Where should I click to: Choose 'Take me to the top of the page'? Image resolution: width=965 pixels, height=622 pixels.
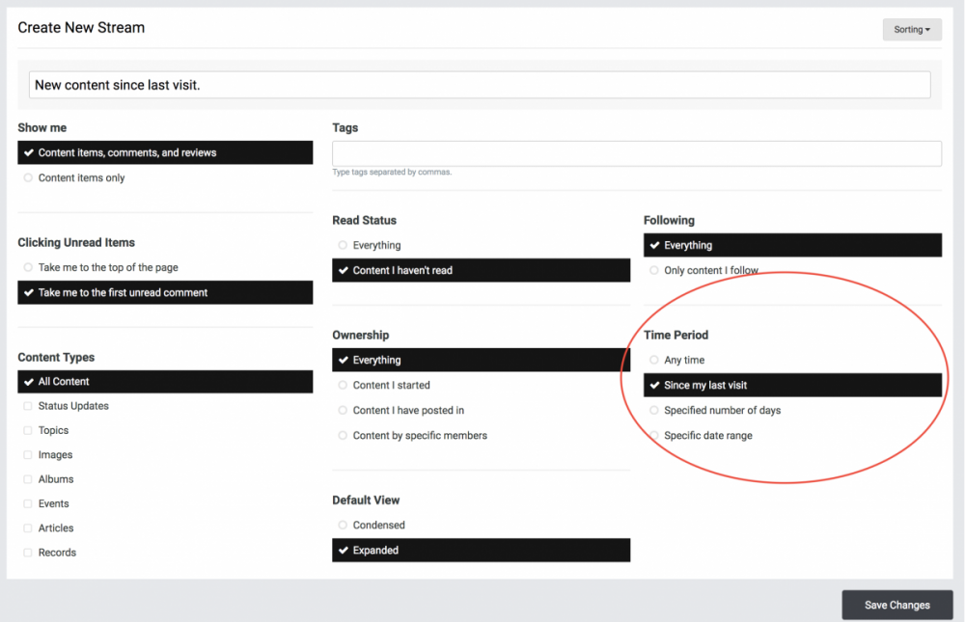click(107, 268)
